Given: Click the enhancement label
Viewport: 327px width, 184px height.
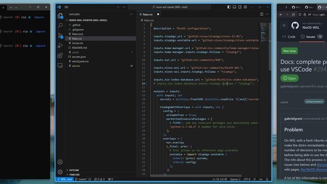Looking at the screenshot, I should (x=314, y=102).
